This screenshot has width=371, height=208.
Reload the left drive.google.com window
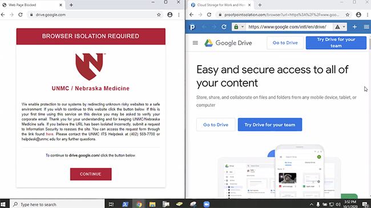21,15
